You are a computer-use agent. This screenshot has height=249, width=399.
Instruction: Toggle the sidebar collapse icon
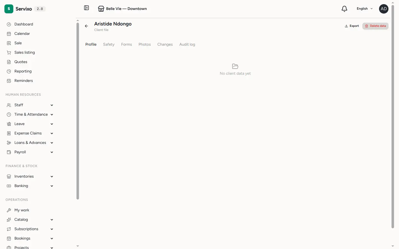86,8
